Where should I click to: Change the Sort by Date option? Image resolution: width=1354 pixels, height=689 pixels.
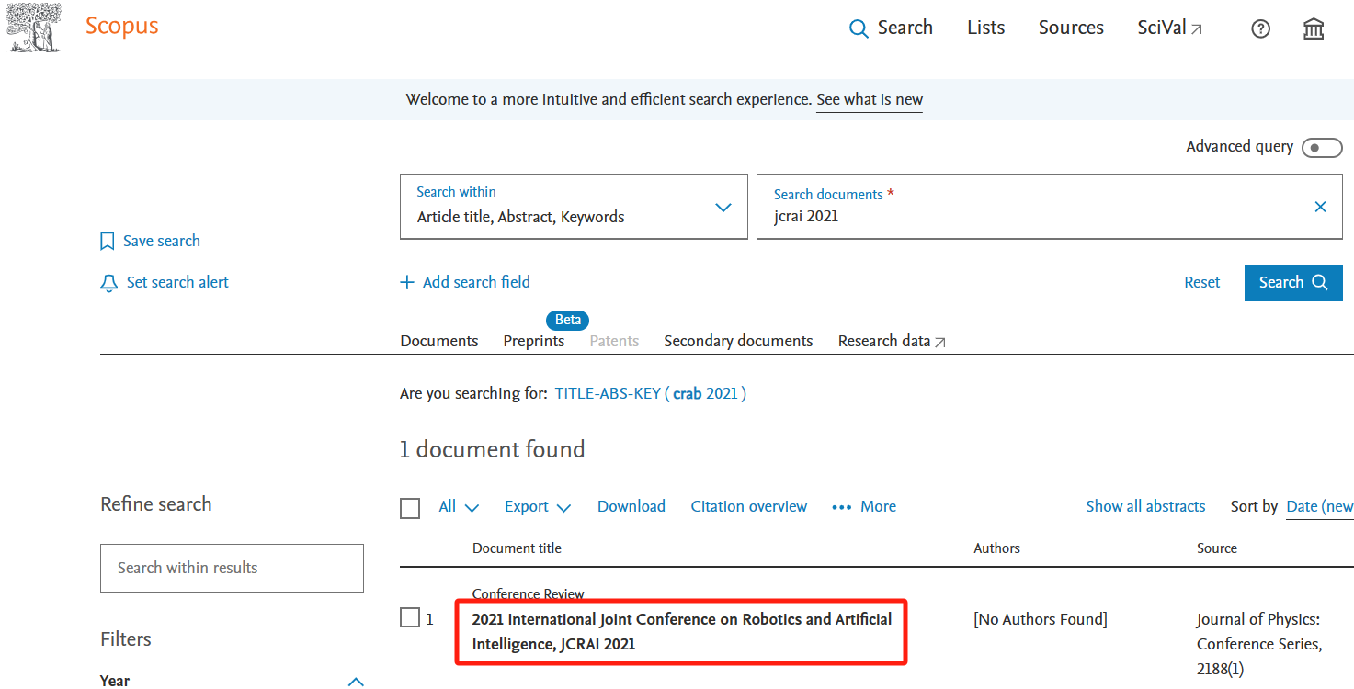[x=1319, y=507]
